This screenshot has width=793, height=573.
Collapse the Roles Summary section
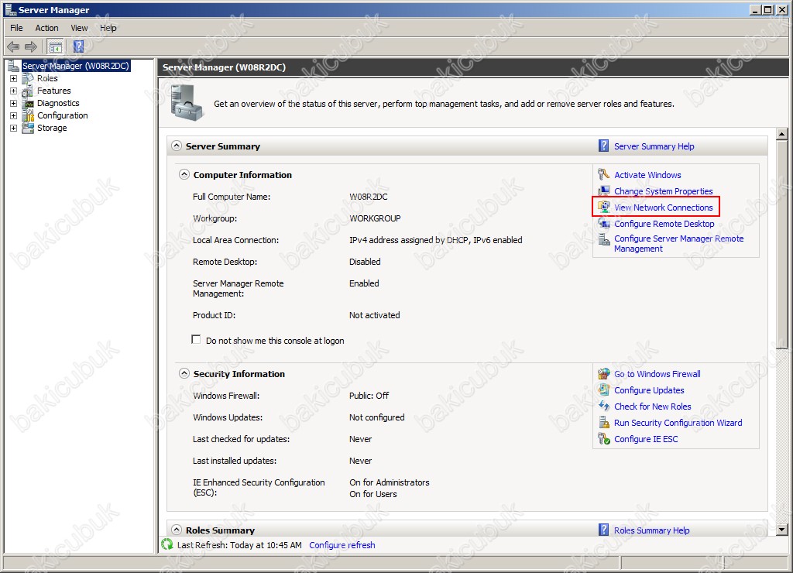pyautogui.click(x=176, y=530)
